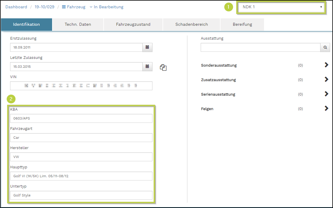Image resolution: width=333 pixels, height=208 pixels.
Task: Expand the Felgen section
Action: (x=326, y=109)
